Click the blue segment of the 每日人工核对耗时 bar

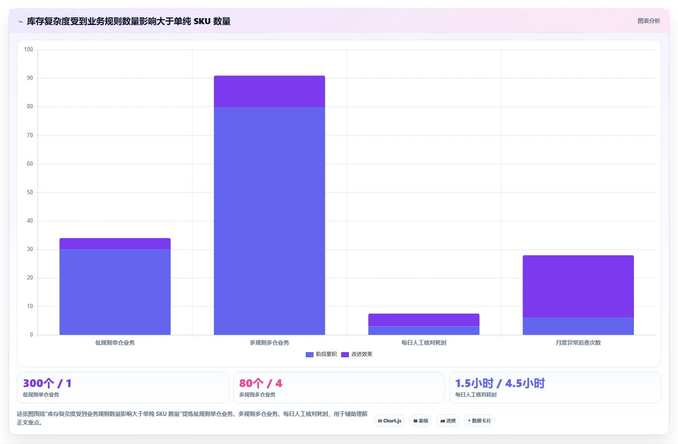coord(424,331)
